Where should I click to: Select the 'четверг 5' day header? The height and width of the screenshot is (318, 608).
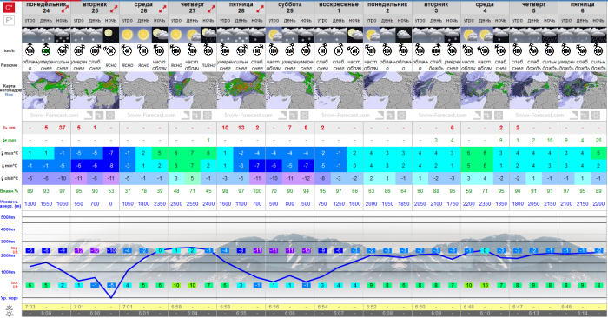(533, 7)
